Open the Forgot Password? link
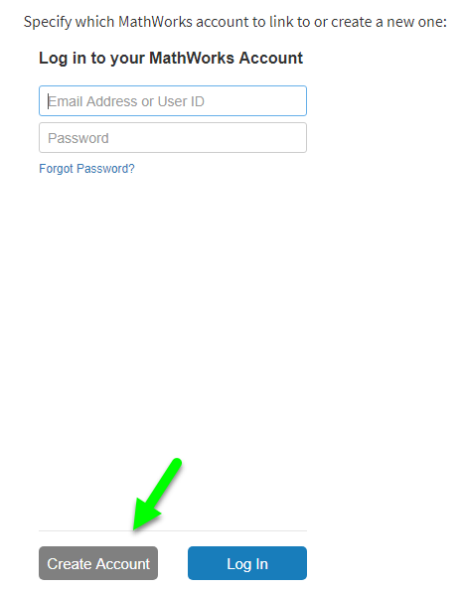The width and height of the screenshot is (463, 589). 86,169
